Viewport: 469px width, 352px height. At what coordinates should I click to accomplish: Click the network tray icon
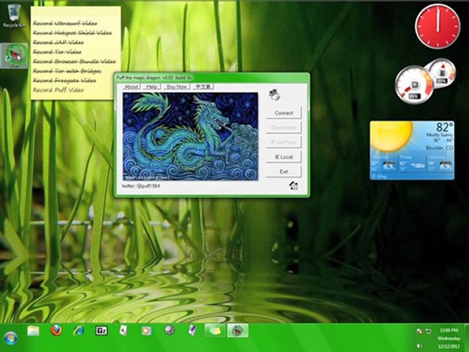[428, 331]
